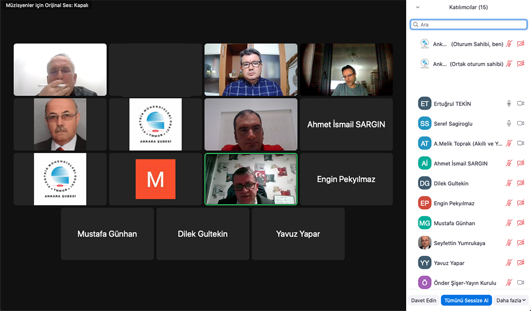The width and height of the screenshot is (531, 311).
Task: Toggle Seref Sagiroglu's microphone
Action: click(x=509, y=124)
